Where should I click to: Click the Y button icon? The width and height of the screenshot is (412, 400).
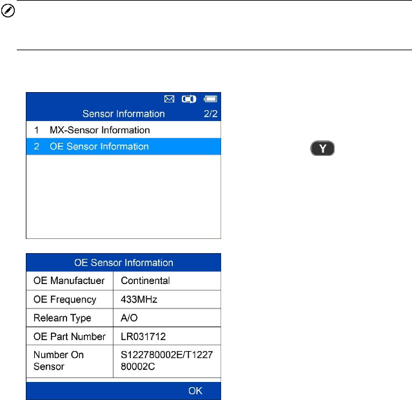pyautogui.click(x=322, y=148)
